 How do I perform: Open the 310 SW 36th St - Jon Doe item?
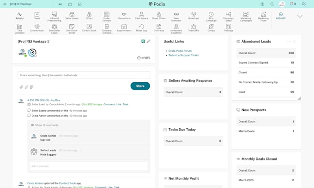[44, 100]
